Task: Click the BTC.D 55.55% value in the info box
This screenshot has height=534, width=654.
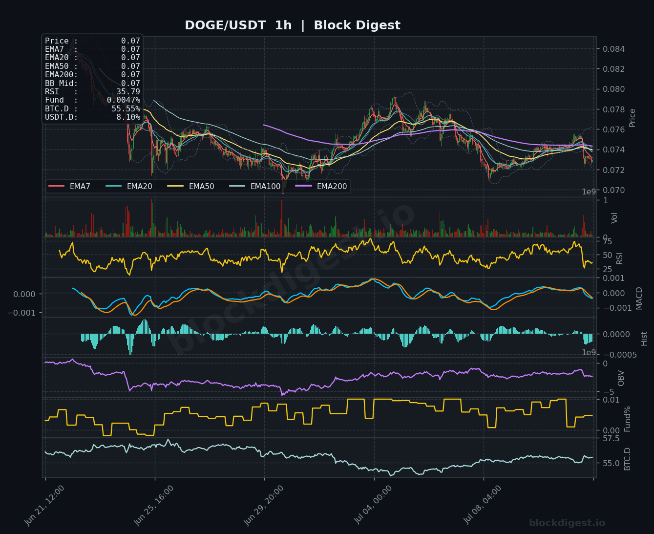Action: [126, 108]
